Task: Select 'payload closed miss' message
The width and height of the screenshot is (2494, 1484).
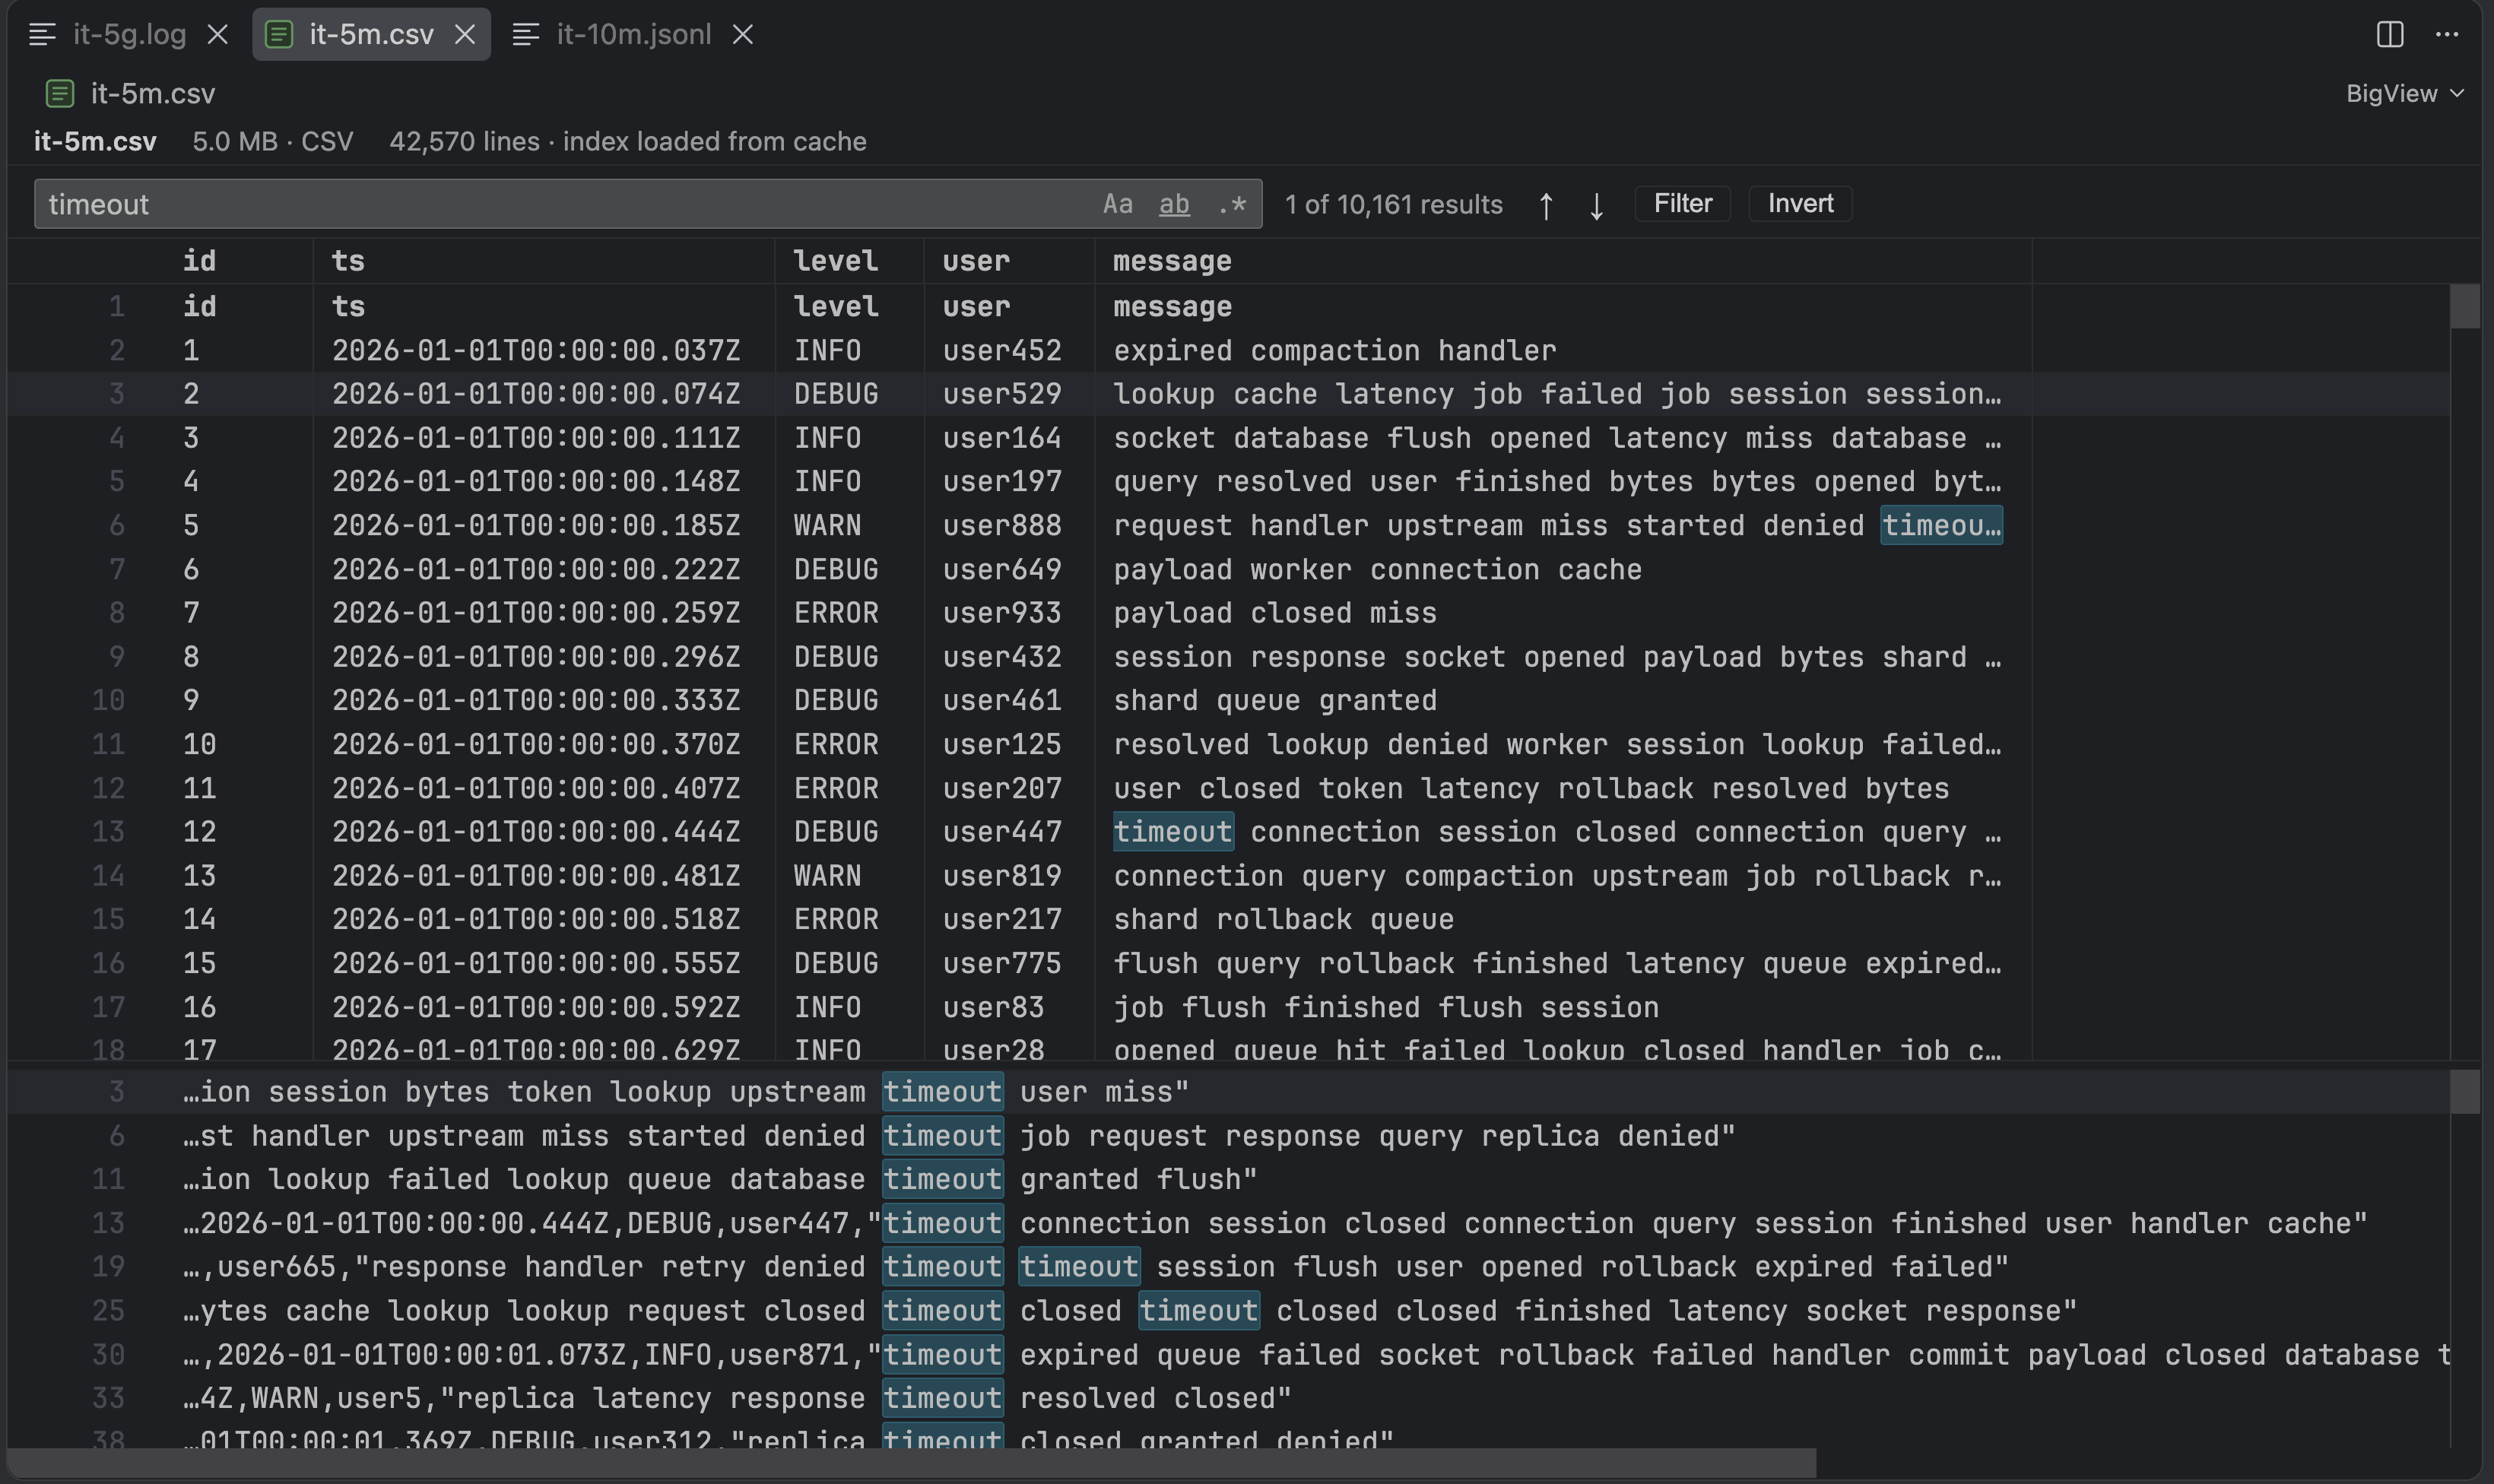Action: click(1275, 613)
